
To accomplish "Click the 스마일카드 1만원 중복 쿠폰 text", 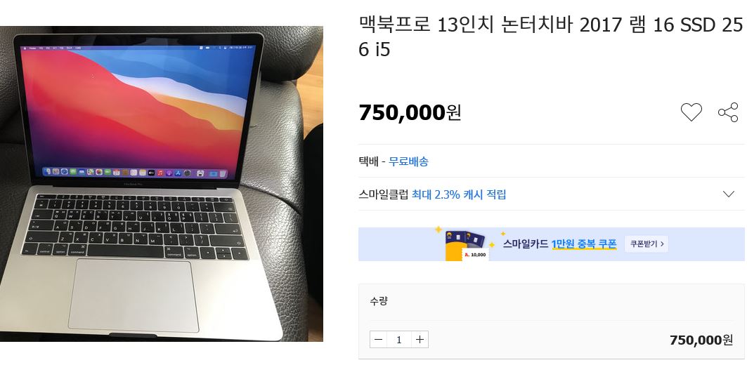I will click(560, 244).
